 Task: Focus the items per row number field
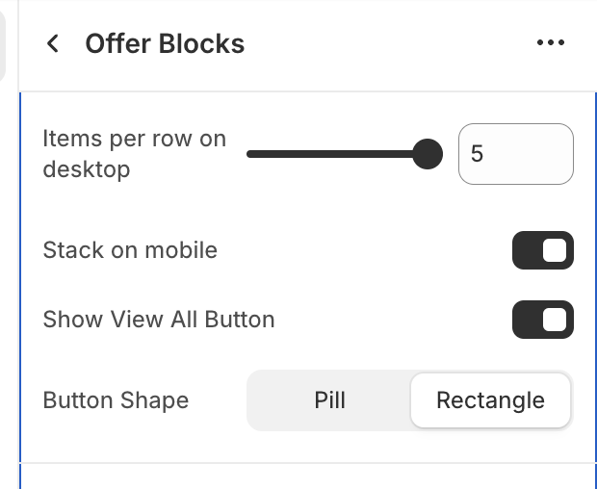pyautogui.click(x=515, y=154)
